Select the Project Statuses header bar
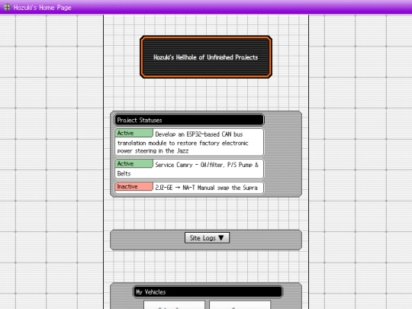This screenshot has width=412, height=309. (x=189, y=120)
